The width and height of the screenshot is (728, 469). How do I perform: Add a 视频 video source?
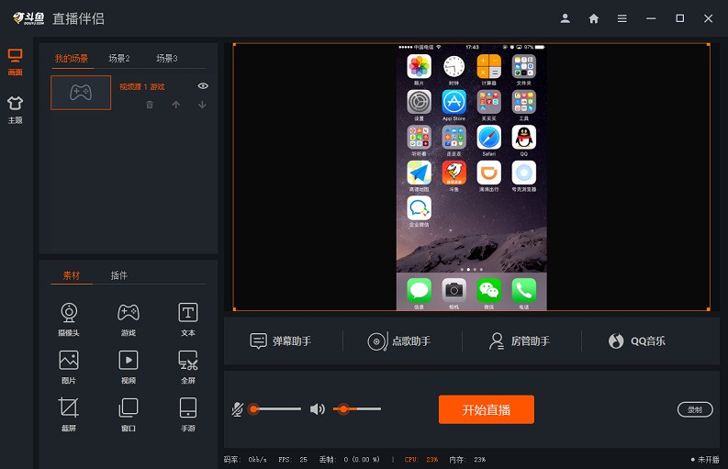point(129,367)
